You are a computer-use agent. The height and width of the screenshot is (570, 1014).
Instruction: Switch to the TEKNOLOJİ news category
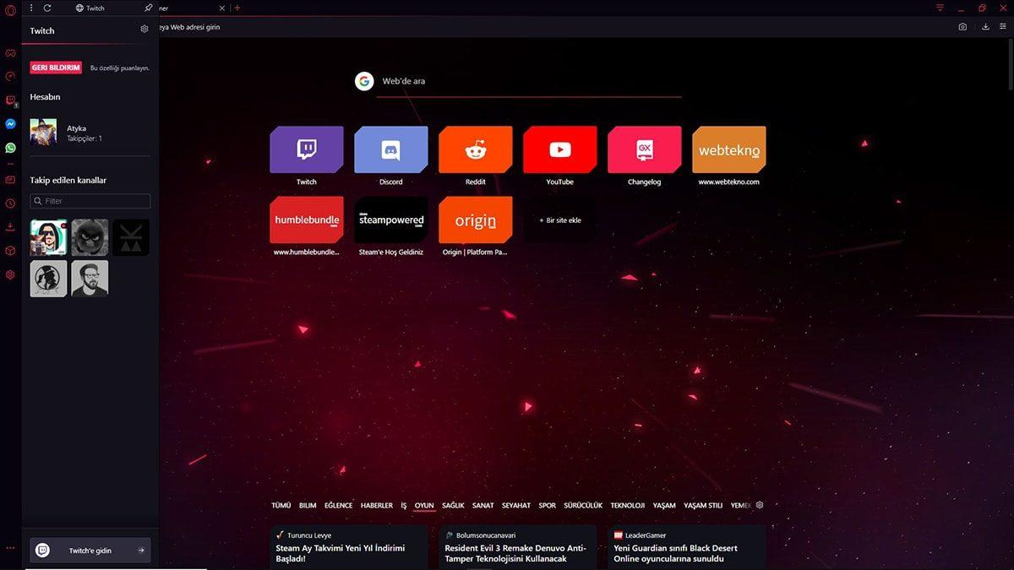[x=627, y=505]
